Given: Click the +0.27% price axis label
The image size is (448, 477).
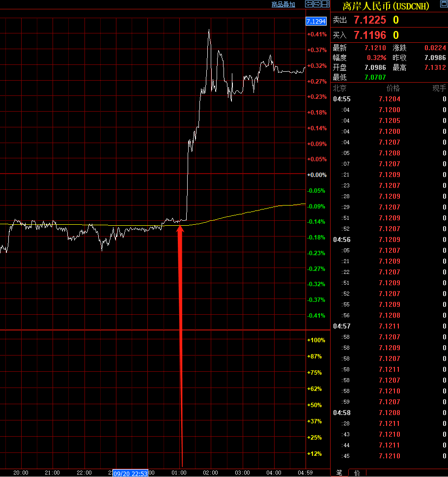Looking at the screenshot, I should tap(317, 82).
